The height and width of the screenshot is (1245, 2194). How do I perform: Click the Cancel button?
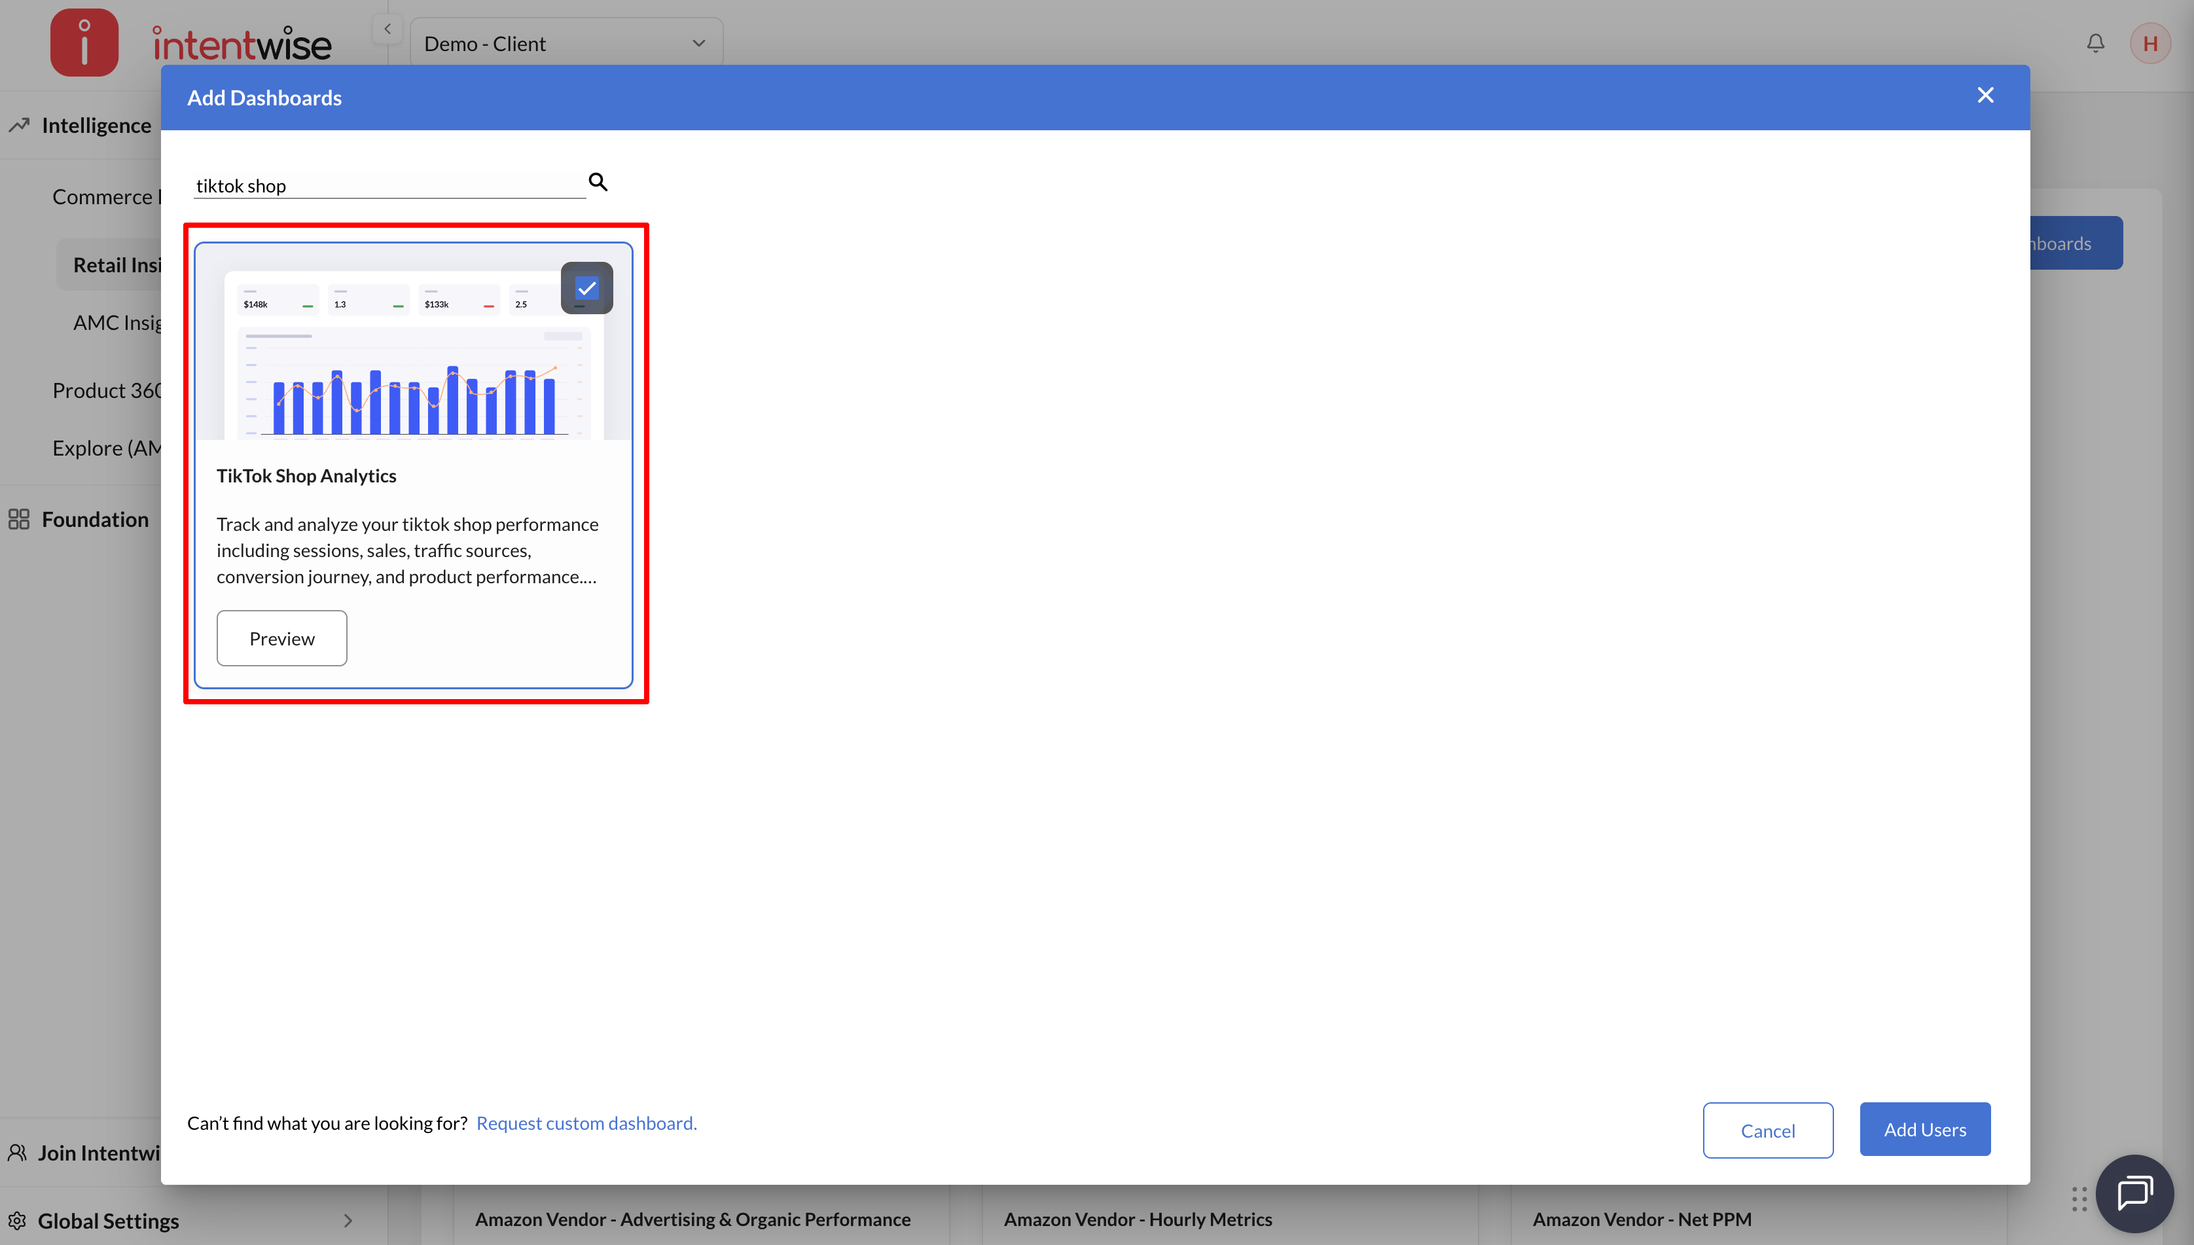click(1767, 1130)
